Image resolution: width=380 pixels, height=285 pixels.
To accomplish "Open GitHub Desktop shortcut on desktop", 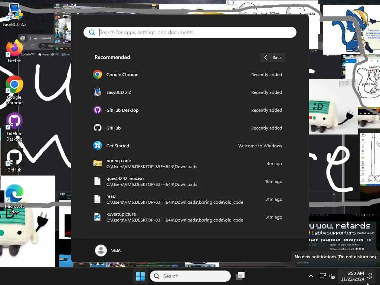I will [x=14, y=127].
